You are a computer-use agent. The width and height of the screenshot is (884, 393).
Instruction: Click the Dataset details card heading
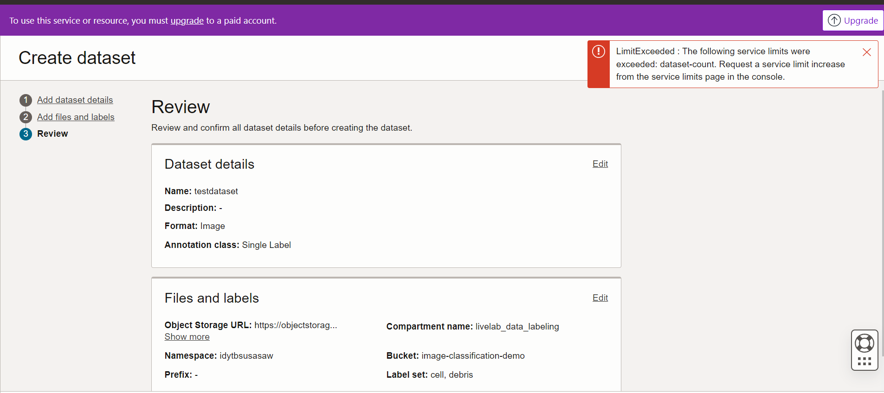[x=209, y=164]
